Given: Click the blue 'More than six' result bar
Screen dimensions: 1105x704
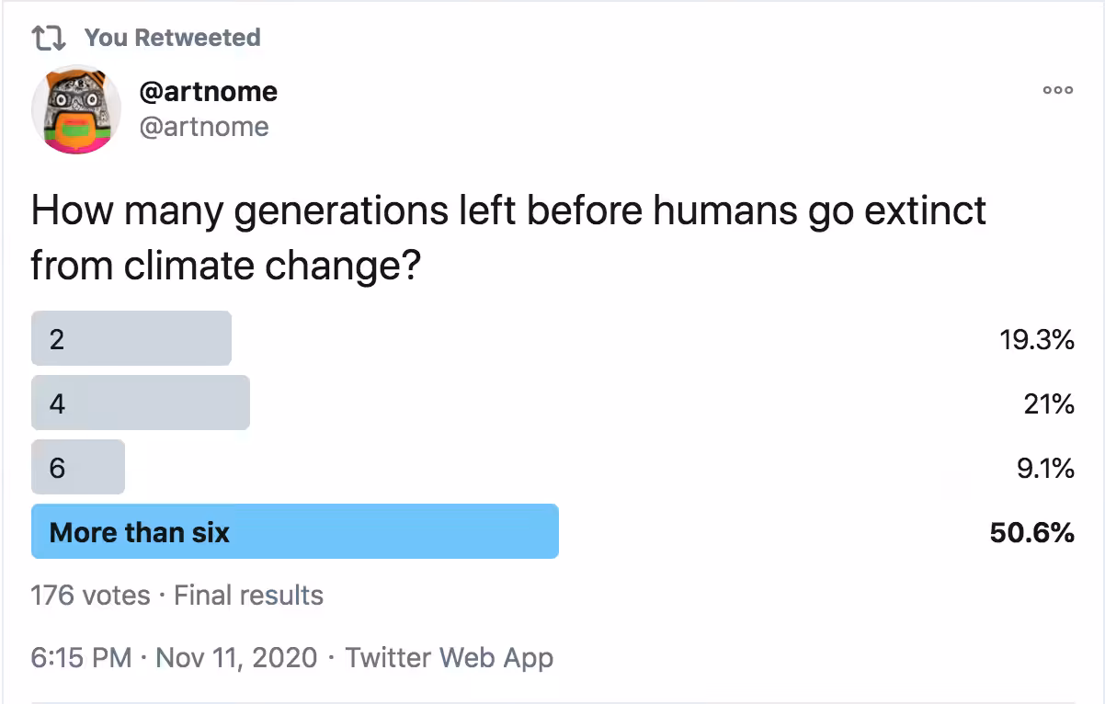Looking at the screenshot, I should tap(295, 531).
